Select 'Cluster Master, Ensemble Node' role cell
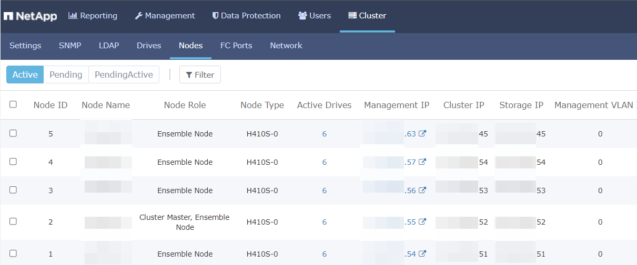Viewport: 637px width, 265px height. click(185, 222)
